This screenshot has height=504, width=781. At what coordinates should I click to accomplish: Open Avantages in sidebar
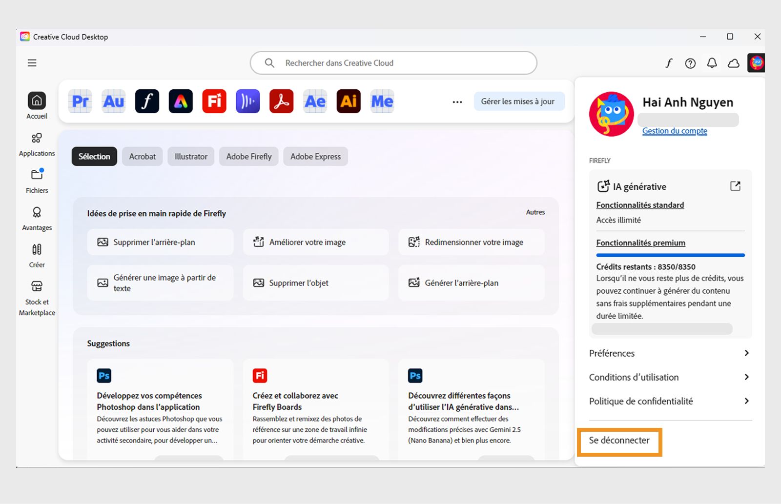(x=37, y=219)
